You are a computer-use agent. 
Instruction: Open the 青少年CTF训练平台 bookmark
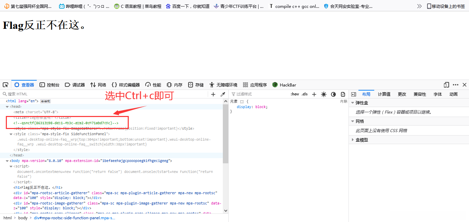239,6
